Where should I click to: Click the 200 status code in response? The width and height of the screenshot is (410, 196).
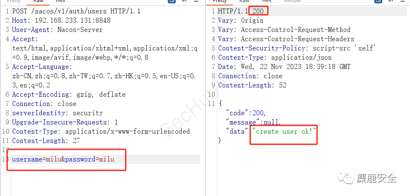(258, 11)
